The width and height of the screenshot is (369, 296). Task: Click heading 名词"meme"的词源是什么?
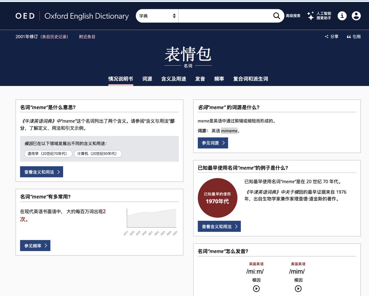point(228,107)
